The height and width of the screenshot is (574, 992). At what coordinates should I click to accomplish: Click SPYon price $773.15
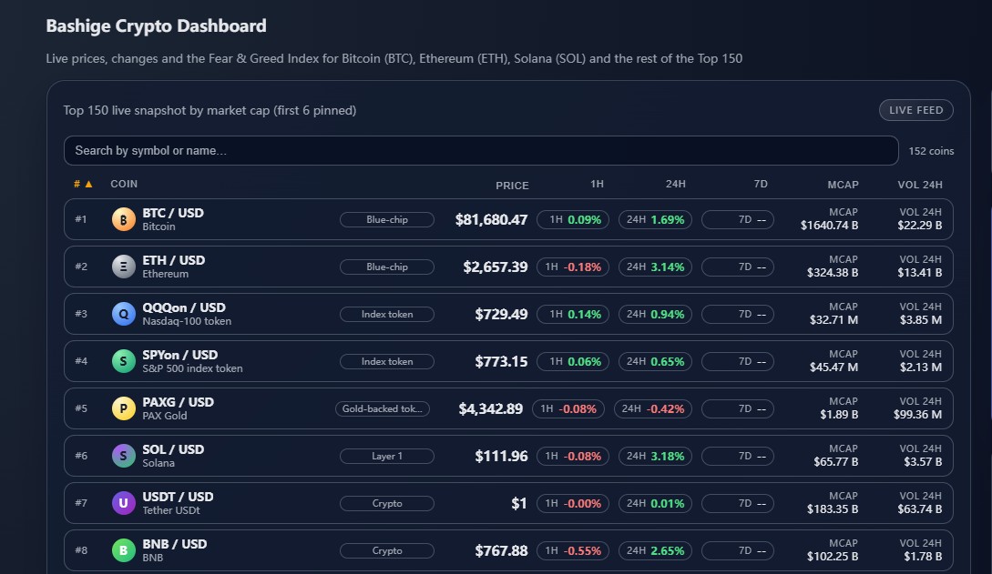pyautogui.click(x=501, y=362)
